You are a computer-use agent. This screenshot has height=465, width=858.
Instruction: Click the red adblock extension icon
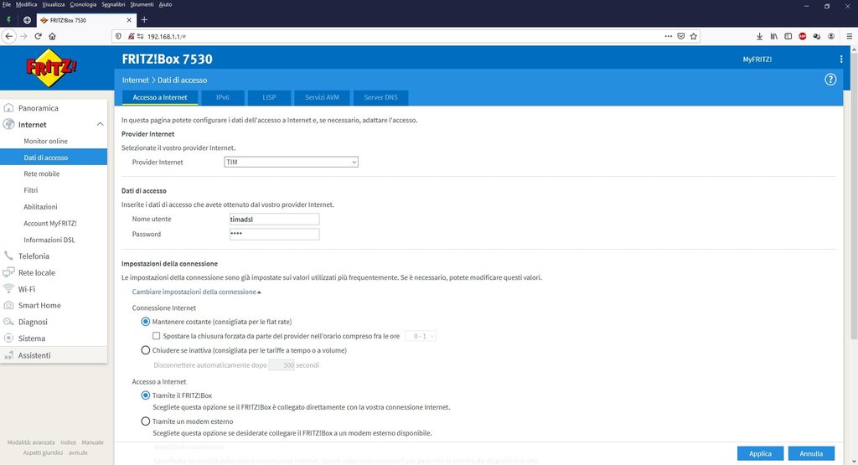pos(802,36)
